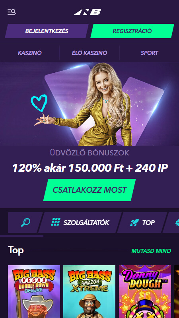Image resolution: width=179 pixels, height=318 pixels.
Task: Switch to the Élő Kaszinó tab
Action: point(89,53)
